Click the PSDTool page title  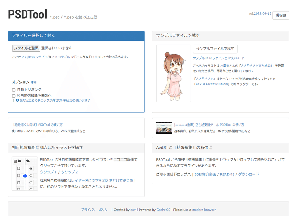coord(27,14)
